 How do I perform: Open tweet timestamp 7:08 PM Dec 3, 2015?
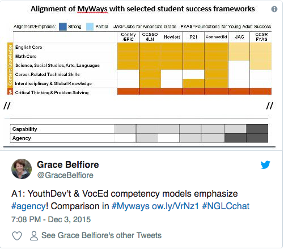pyautogui.click(x=51, y=219)
